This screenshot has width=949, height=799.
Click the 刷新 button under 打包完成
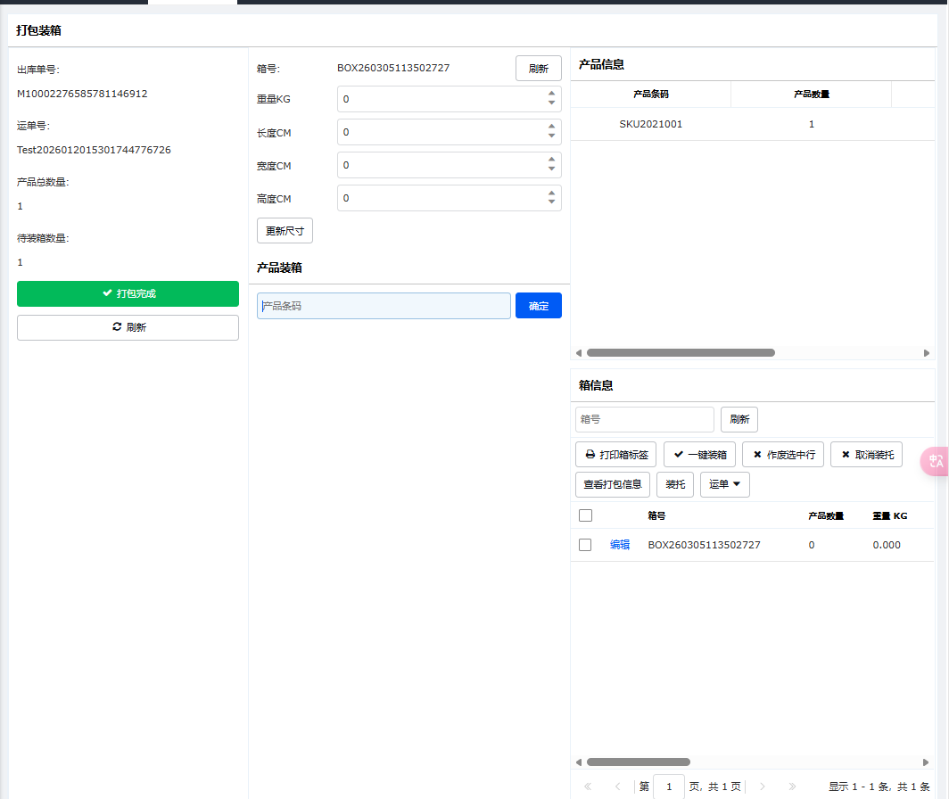coord(128,327)
